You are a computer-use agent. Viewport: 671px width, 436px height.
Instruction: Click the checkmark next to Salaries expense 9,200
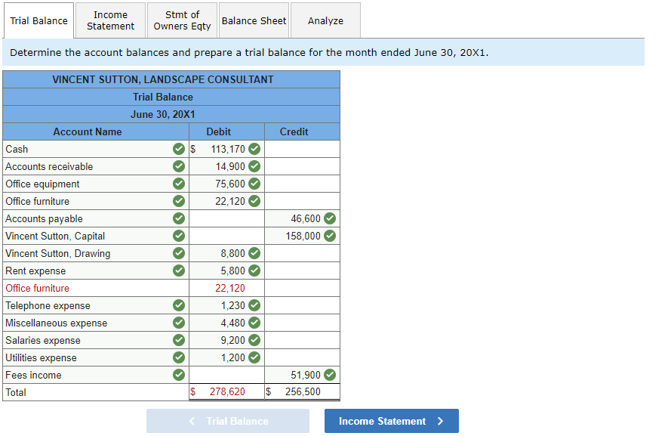point(254,340)
